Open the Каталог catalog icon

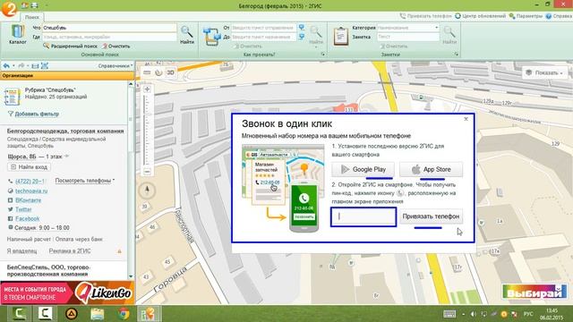17,34
